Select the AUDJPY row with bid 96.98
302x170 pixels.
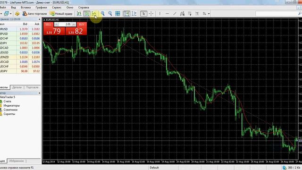point(20,71)
